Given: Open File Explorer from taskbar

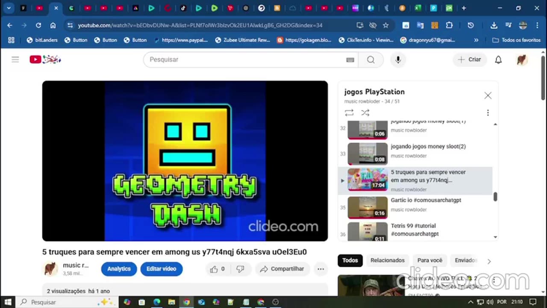Looking at the screenshot, I should [x=172, y=302].
